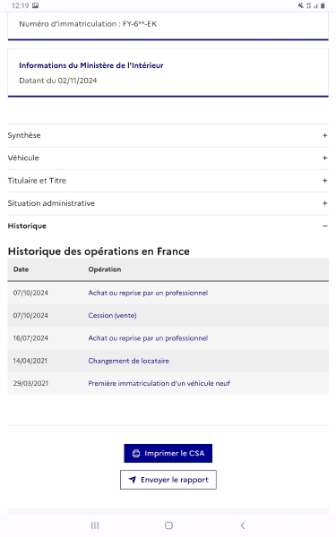Screen dimensions: 336x537
Task: Expand the Véhicule section plus icon
Action: pos(324,158)
